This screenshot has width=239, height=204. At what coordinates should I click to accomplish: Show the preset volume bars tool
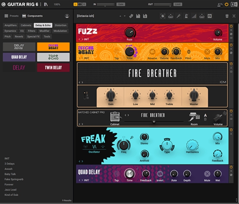pos(194,16)
